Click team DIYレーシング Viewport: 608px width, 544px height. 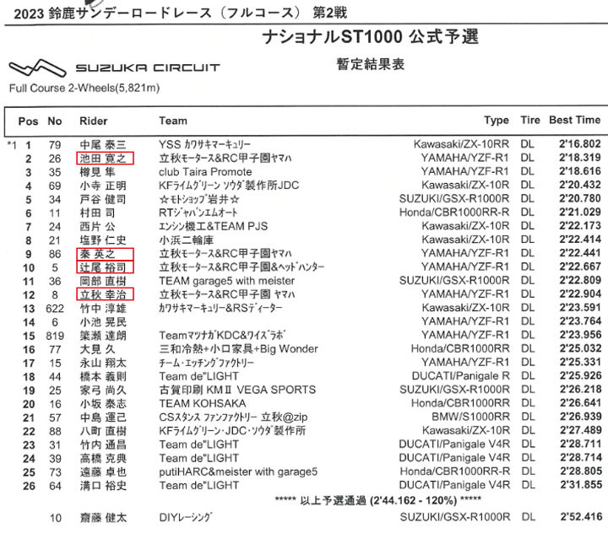(x=186, y=517)
